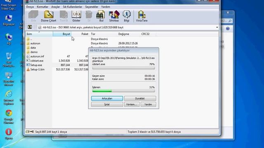Click Arka plan background button
264x148 pixels.
(x=107, y=98)
